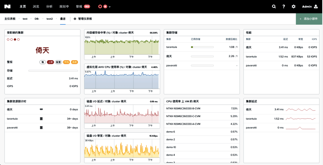323x165 pixels.
Task: Click the 添加小部件 button
Action: click(309, 19)
